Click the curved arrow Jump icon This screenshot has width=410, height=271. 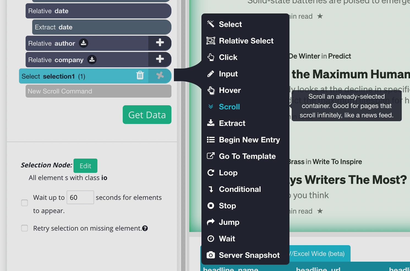tap(211, 222)
